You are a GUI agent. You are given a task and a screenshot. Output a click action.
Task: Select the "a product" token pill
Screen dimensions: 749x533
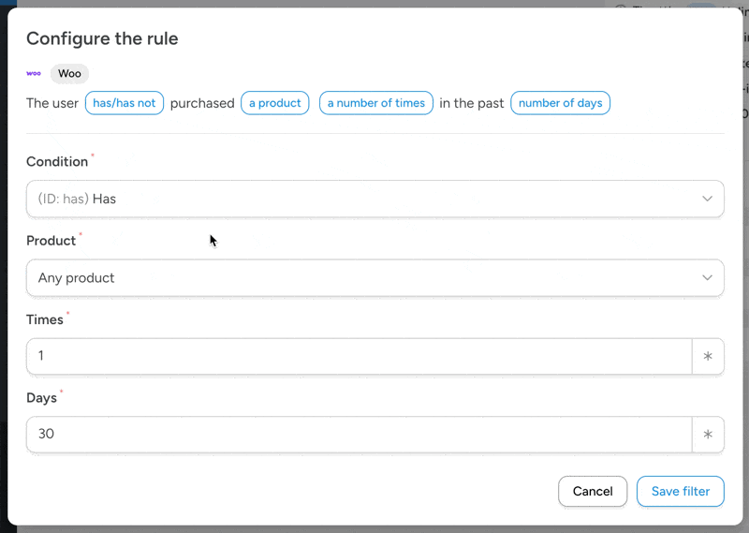coord(275,103)
